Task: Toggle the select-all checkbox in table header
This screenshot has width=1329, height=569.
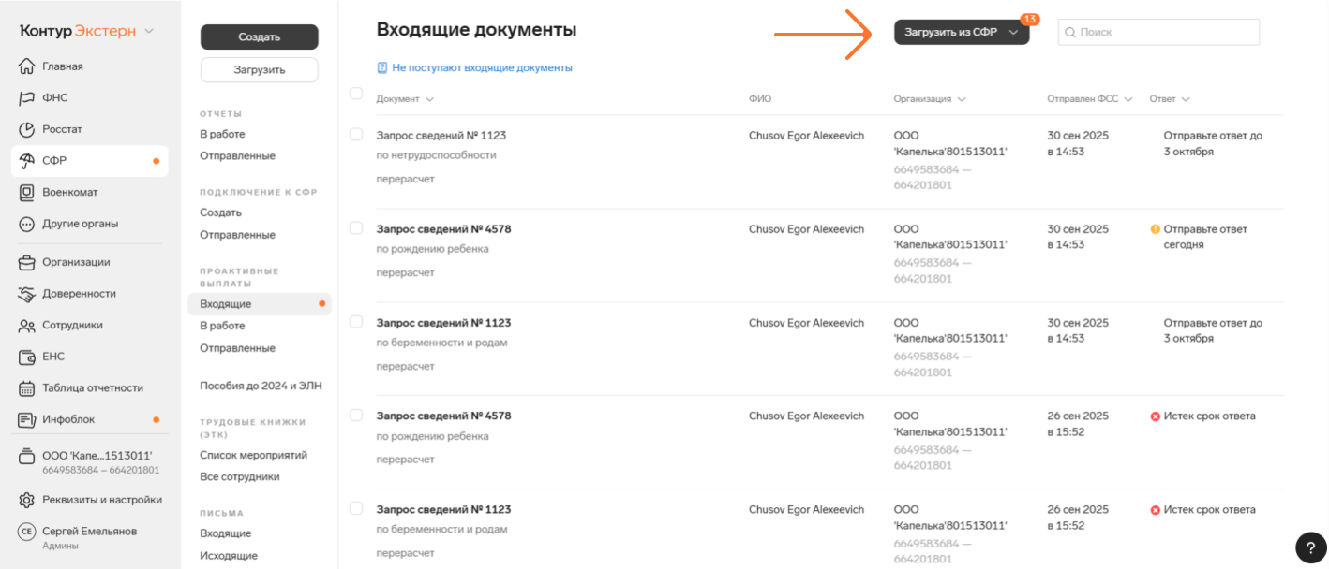Action: (356, 94)
